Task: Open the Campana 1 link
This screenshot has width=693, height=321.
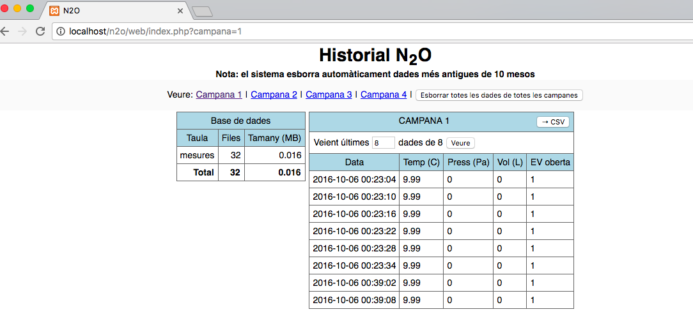Action: pyautogui.click(x=219, y=94)
